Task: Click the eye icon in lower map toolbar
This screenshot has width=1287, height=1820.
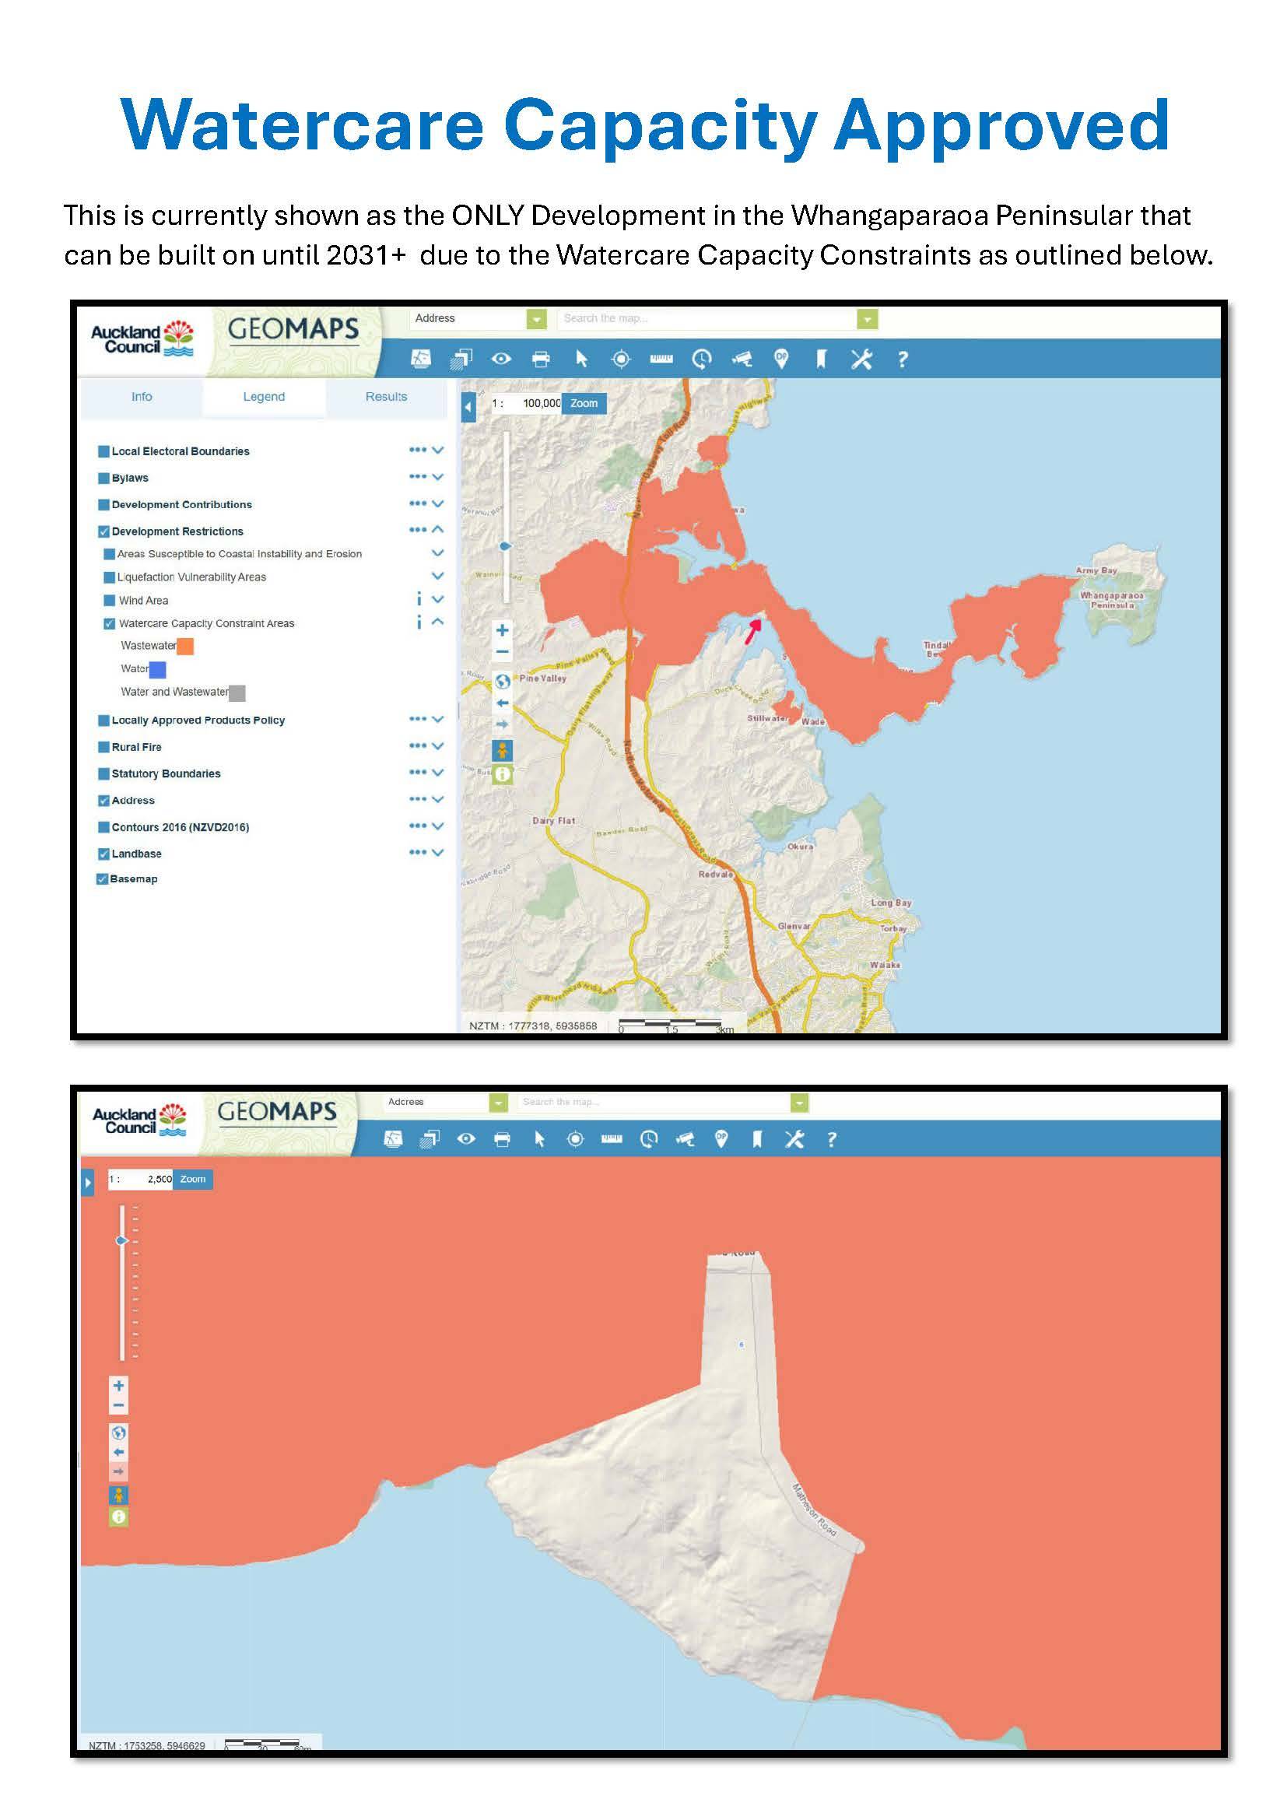Action: point(466,1139)
